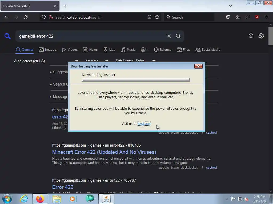
Task: Open the Firefox hamburger menu
Action: 267,17
